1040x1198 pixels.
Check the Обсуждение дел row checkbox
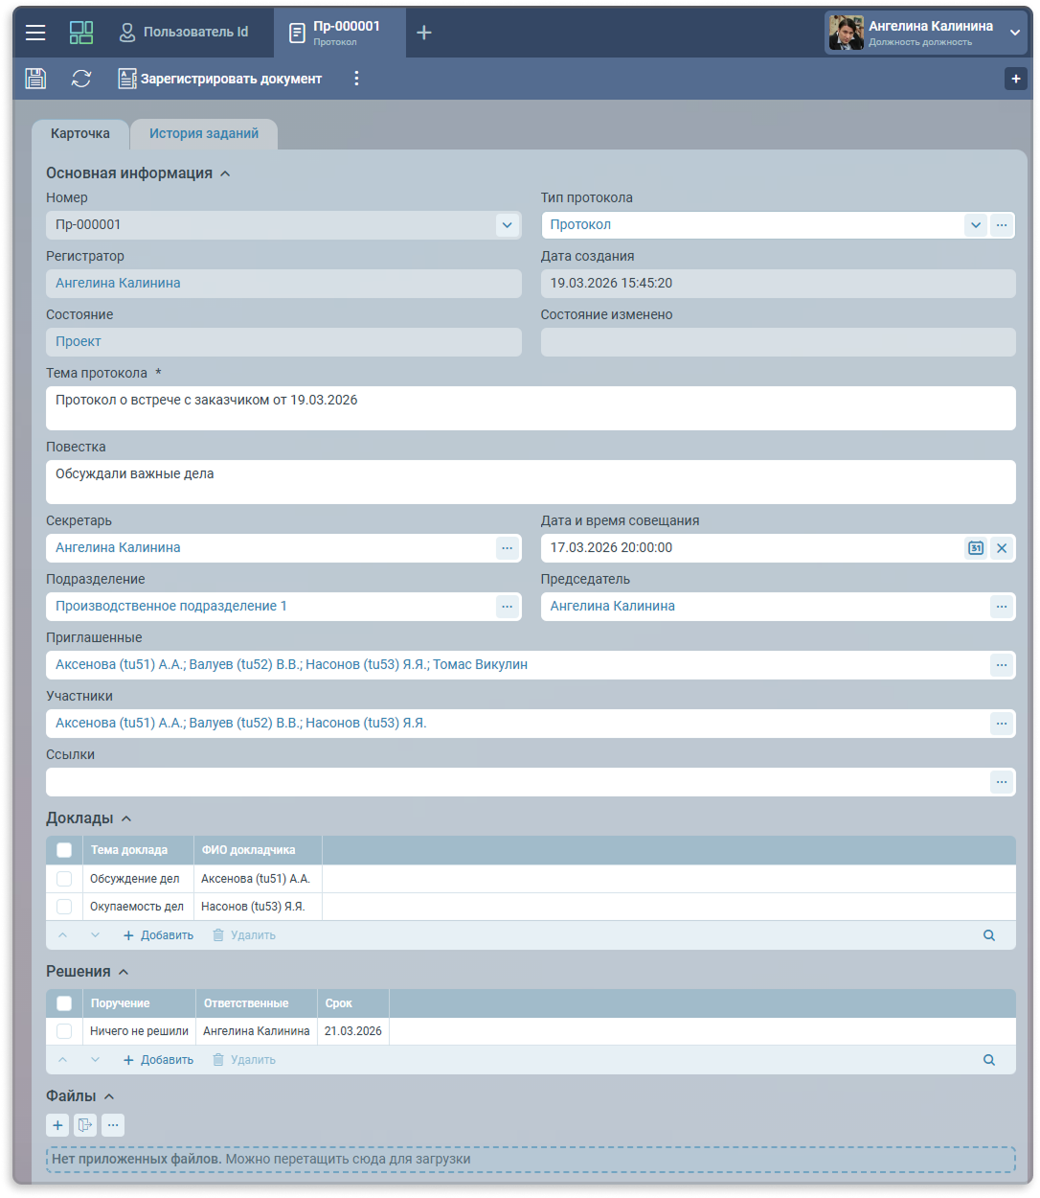64,879
